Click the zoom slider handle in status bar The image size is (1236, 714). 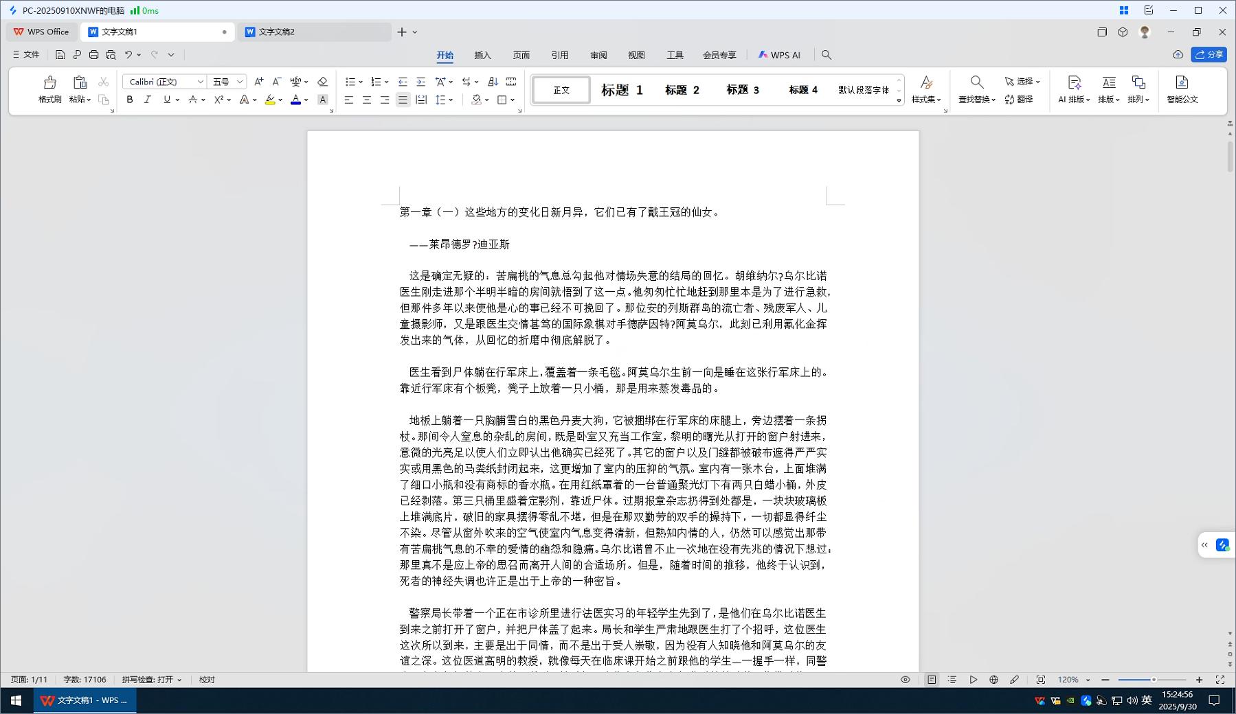[x=1154, y=680]
